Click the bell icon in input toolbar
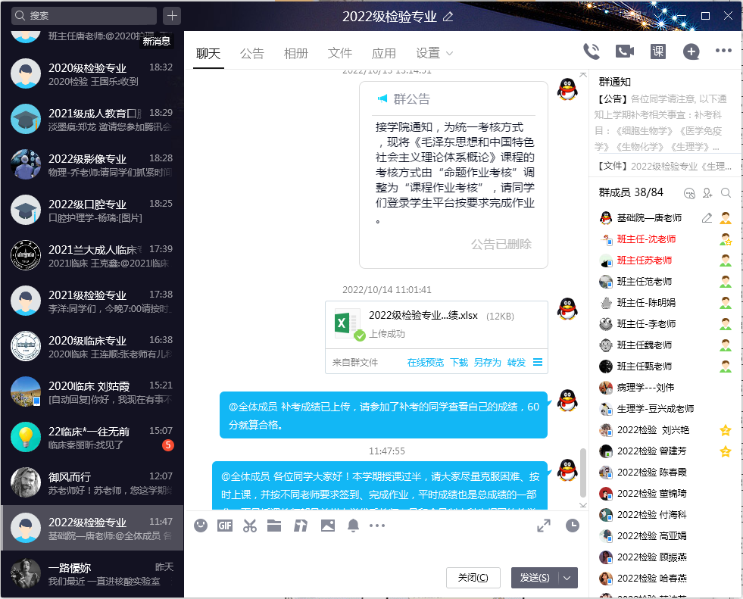743x599 pixels. 353,525
